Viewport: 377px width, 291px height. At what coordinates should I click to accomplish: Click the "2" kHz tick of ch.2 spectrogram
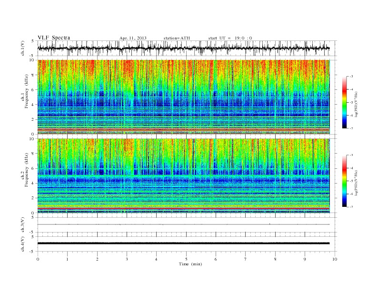tap(33, 198)
